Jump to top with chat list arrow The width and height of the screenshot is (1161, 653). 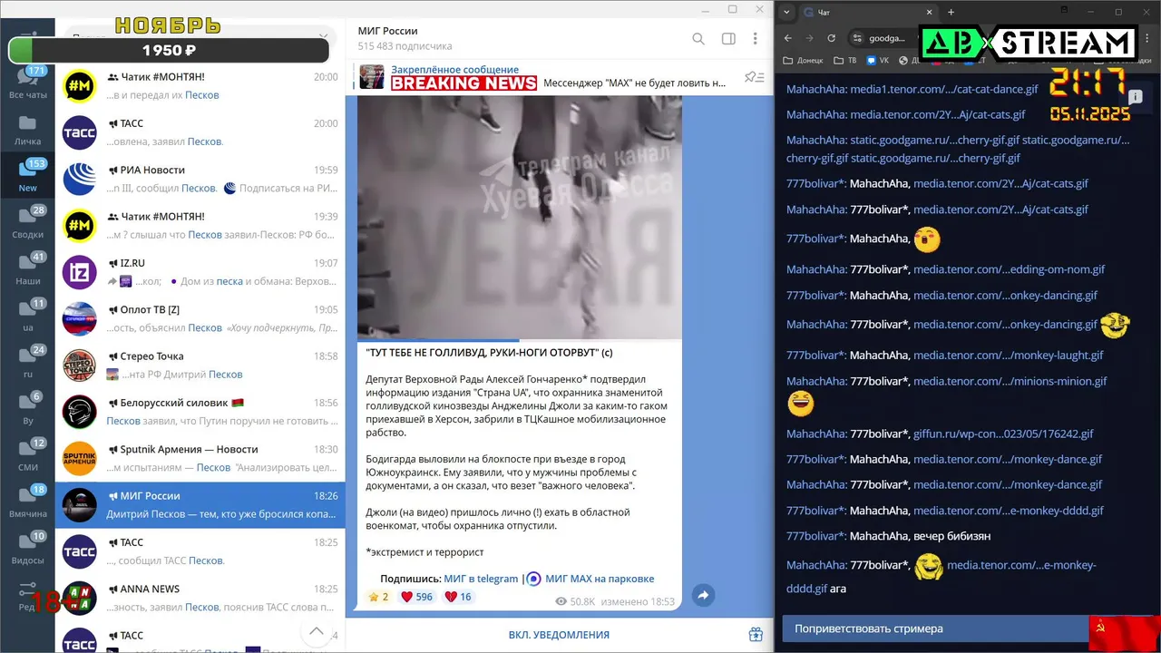pos(316,631)
